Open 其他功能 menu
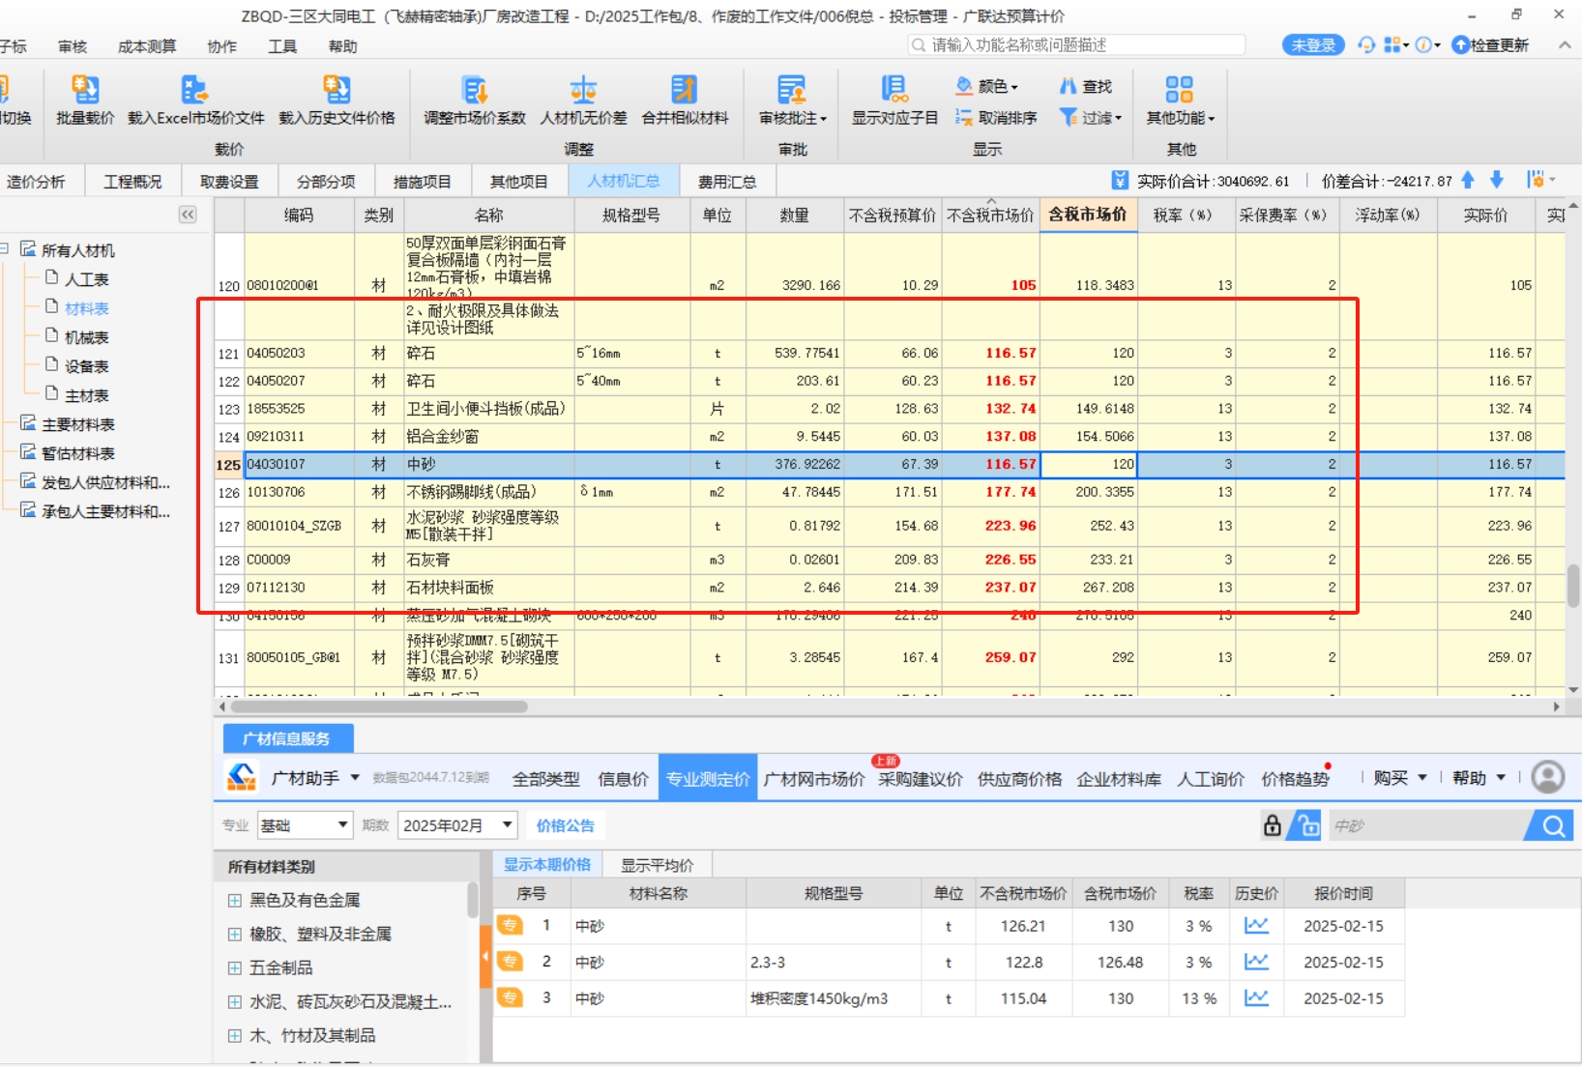Image resolution: width=1582 pixels, height=1067 pixels. coord(1180,101)
